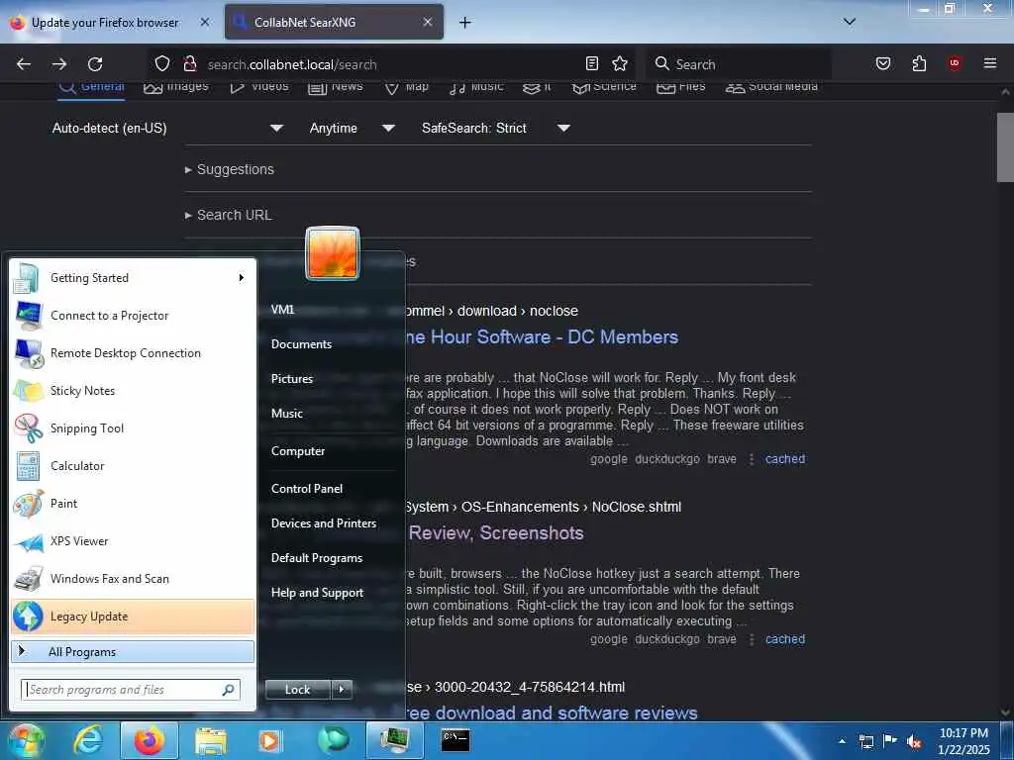This screenshot has width=1014, height=760.
Task: Click the Search programs and files box
Action: click(x=131, y=690)
